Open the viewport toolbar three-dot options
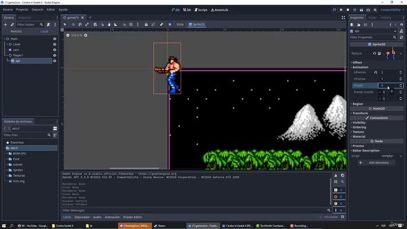 pos(138,24)
